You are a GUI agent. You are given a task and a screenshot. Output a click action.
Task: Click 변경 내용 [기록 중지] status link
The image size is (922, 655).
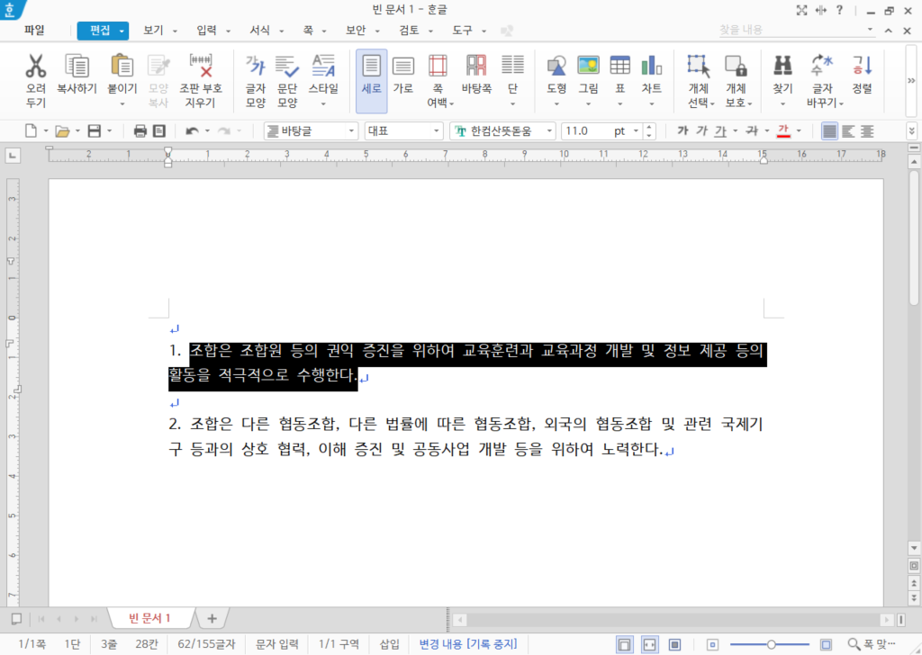(468, 644)
